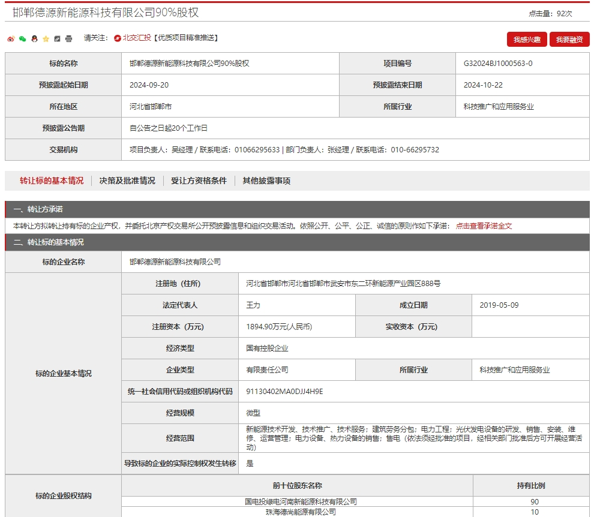Click the 标的名称 value cell
The height and width of the screenshot is (517, 597).
point(230,63)
